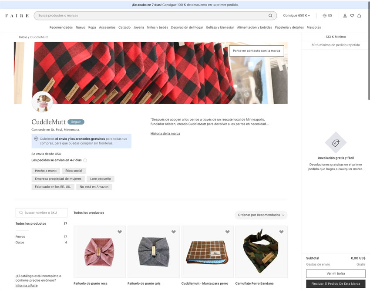Open the Manta para perro product image
Screen dimensions: 370x290
click(x=207, y=252)
